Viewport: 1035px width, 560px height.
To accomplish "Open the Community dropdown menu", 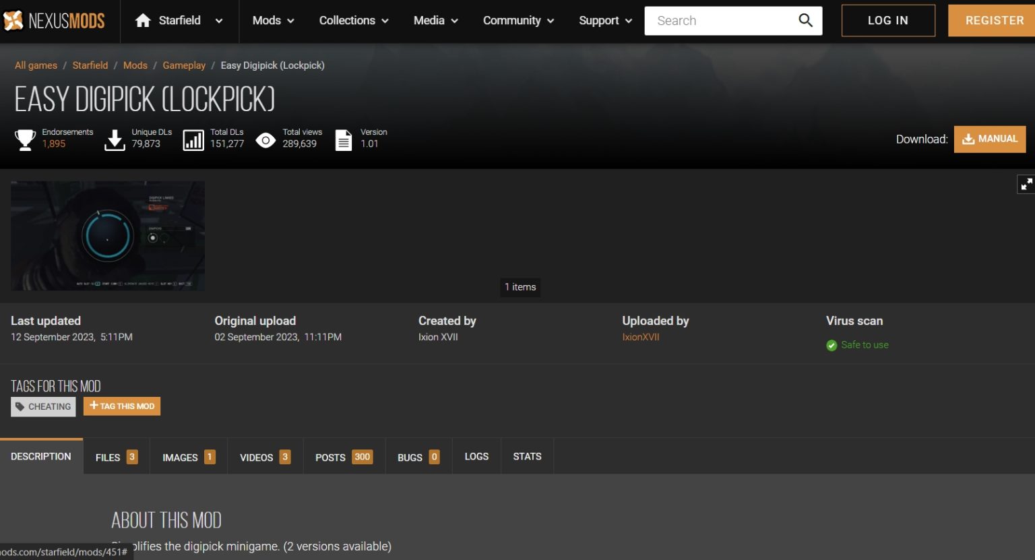I will 513,20.
